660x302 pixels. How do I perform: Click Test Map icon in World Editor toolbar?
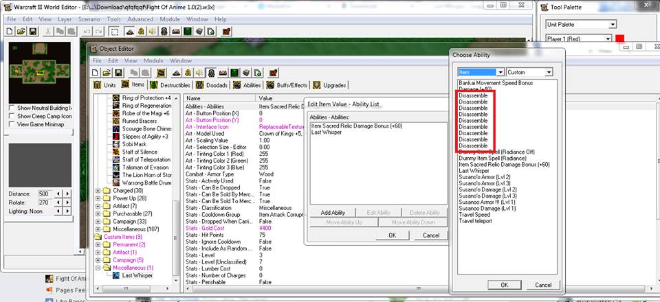(x=227, y=31)
